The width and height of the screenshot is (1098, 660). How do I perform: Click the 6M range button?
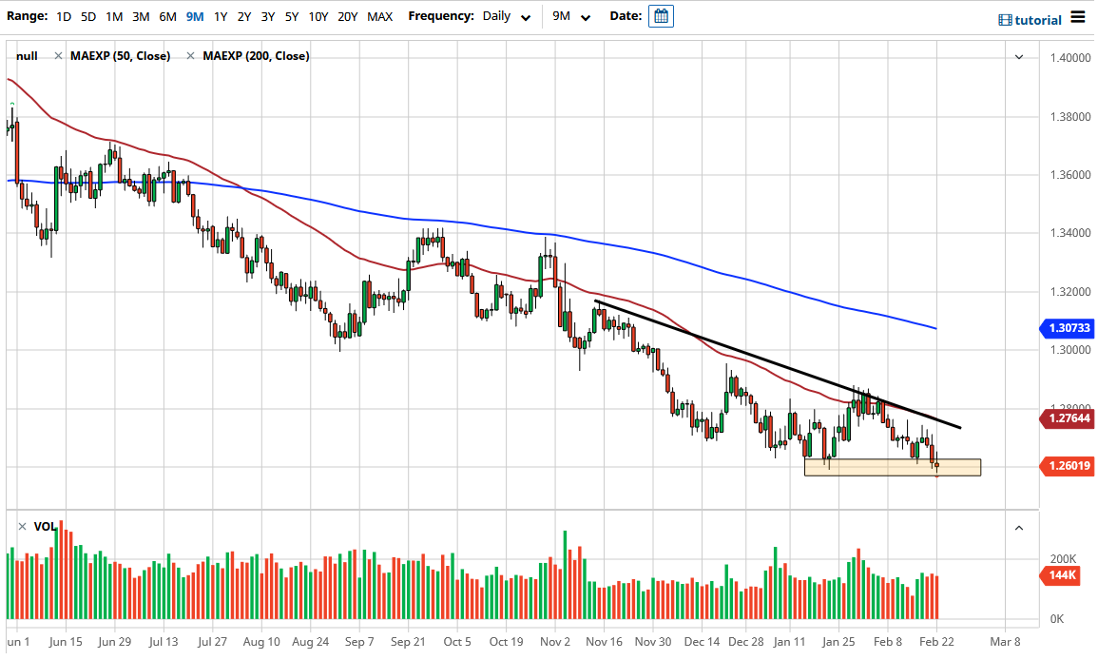167,16
